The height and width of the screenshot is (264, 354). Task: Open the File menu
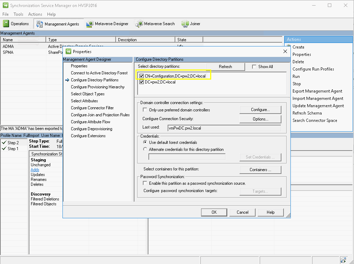tap(6, 14)
